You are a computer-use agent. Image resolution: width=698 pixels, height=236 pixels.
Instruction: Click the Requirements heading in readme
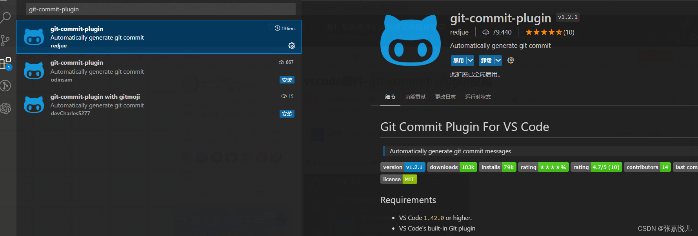408,200
